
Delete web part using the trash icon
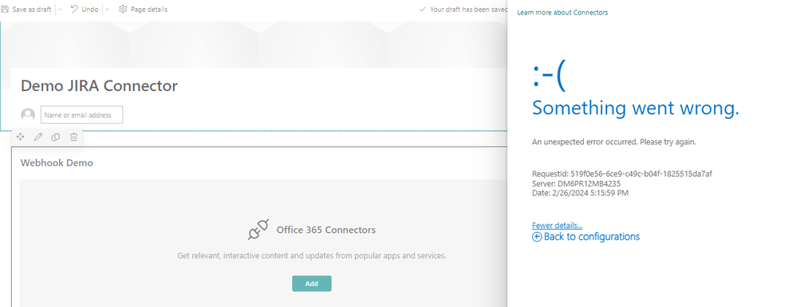tap(73, 136)
